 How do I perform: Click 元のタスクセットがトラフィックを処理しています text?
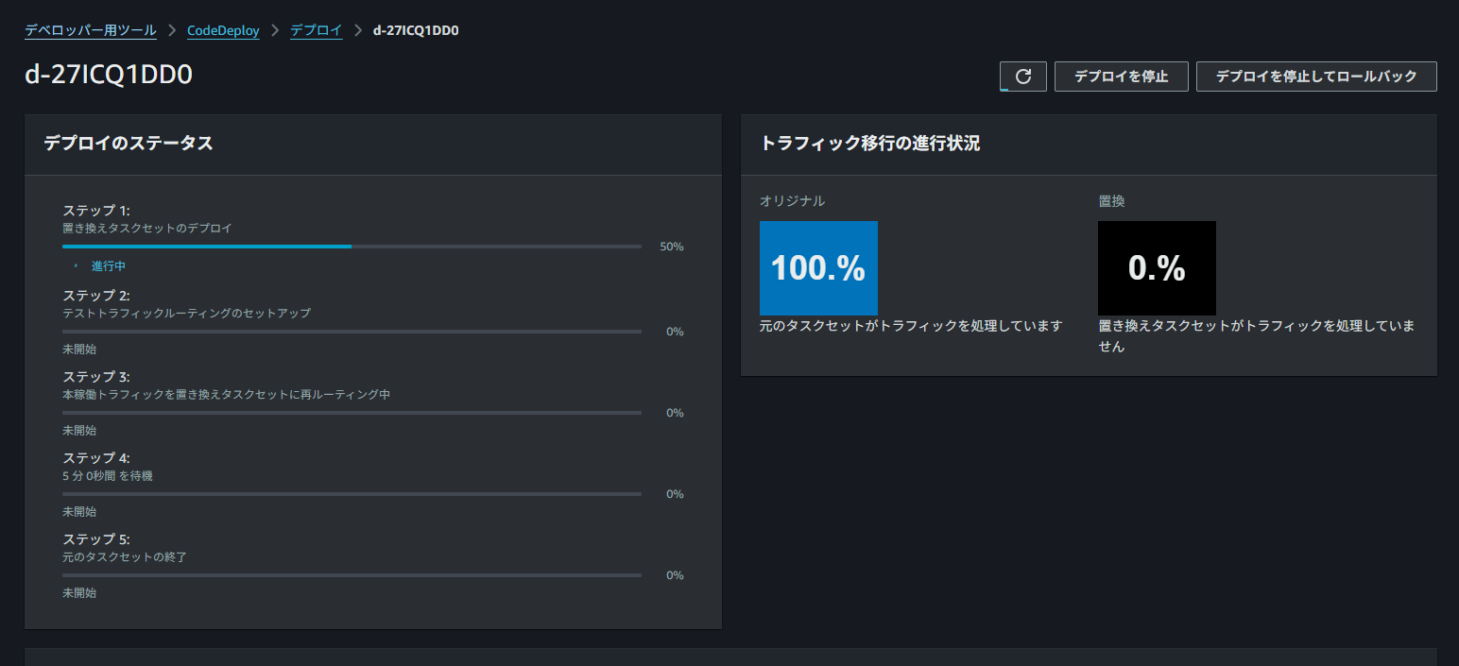tap(911, 326)
